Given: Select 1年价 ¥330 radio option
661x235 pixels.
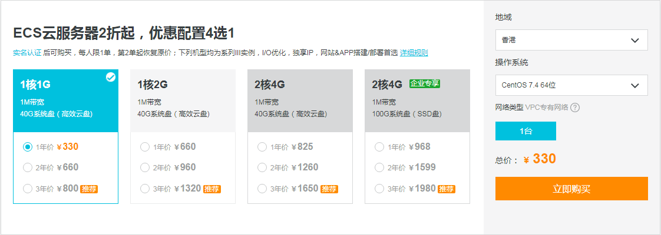Looking at the screenshot, I should (28, 147).
